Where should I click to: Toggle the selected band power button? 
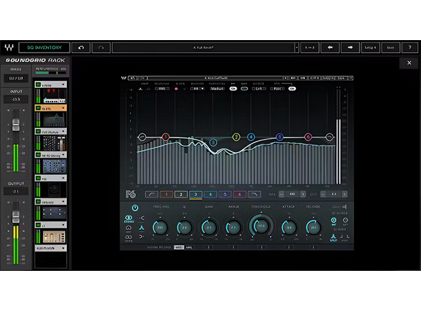[135, 208]
